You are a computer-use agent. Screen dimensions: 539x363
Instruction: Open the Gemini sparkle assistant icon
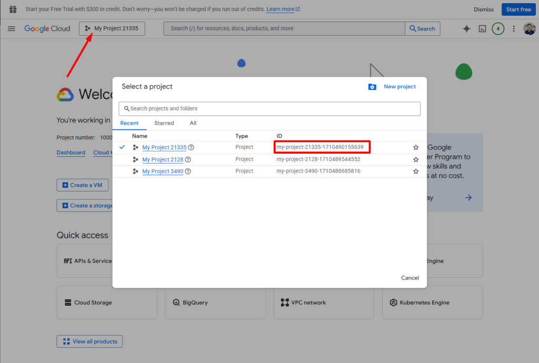point(466,29)
